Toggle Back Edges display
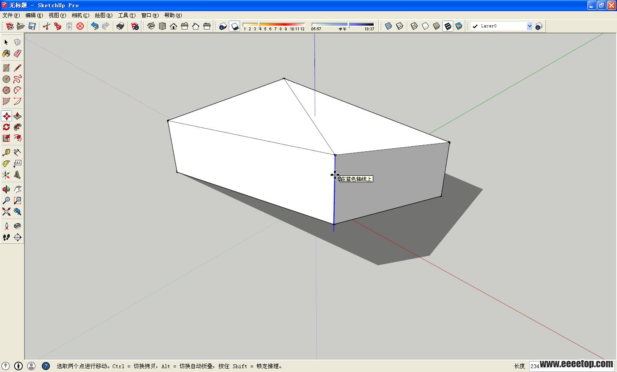This screenshot has height=372, width=617. coord(399,26)
